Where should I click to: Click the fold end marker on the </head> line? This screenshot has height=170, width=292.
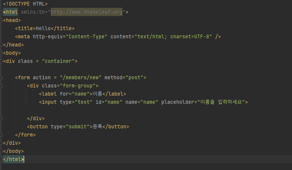pyautogui.click(x=1, y=45)
